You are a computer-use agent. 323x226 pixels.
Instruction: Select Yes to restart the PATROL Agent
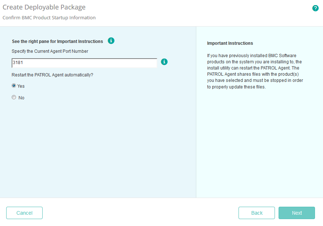pos(13,86)
